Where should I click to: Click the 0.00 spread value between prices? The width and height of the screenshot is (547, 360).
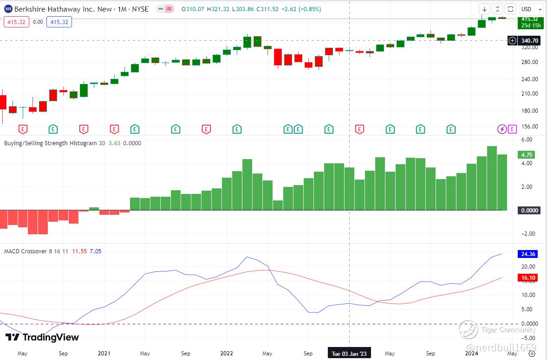point(38,22)
